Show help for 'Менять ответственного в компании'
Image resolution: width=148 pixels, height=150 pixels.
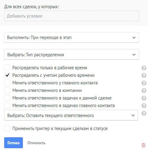tap(144, 90)
